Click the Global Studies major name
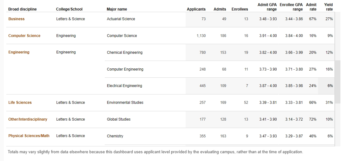Screen dimensions: 341x161 (x=119, y=119)
